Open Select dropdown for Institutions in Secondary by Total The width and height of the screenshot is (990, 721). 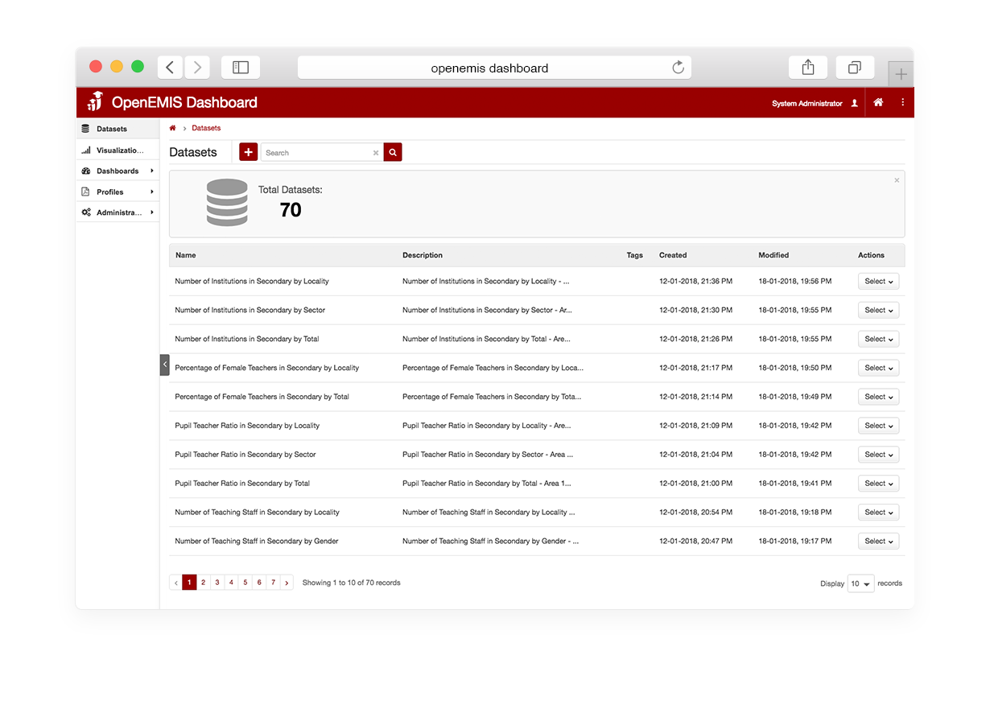pos(879,340)
